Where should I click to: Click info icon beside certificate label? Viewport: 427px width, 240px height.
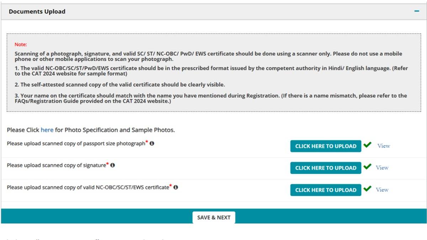tap(175, 187)
